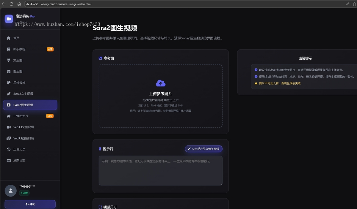Viewport: 357px width, 209px height.
Task: Click the cloud upload icon
Action: tap(161, 83)
